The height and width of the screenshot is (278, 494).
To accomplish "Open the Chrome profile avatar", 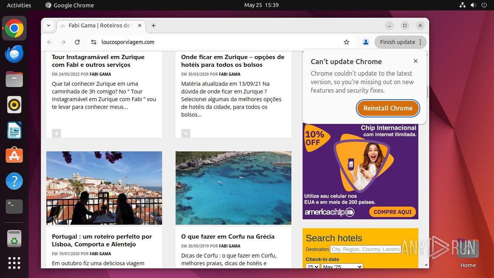I will [366, 42].
